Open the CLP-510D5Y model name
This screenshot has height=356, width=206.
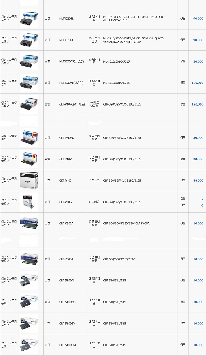coord(67,324)
